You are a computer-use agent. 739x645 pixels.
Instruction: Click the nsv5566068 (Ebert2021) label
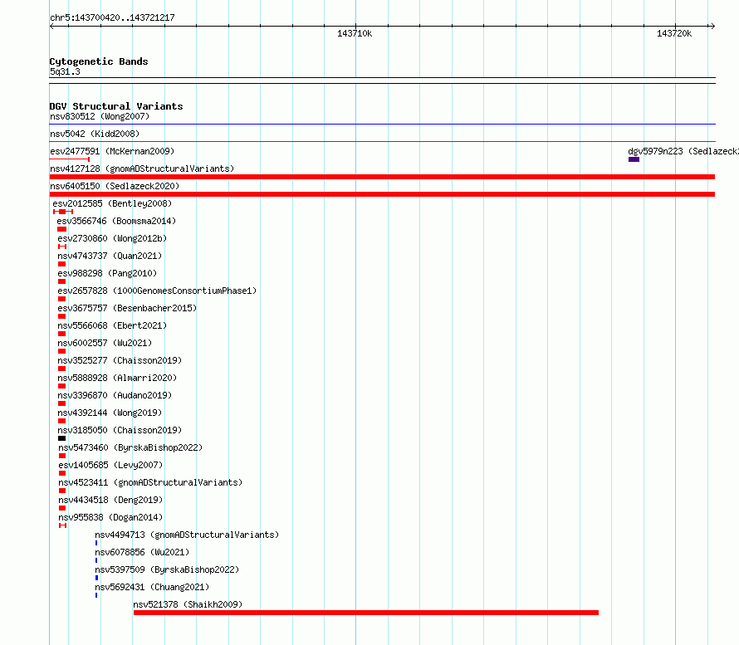112,325
